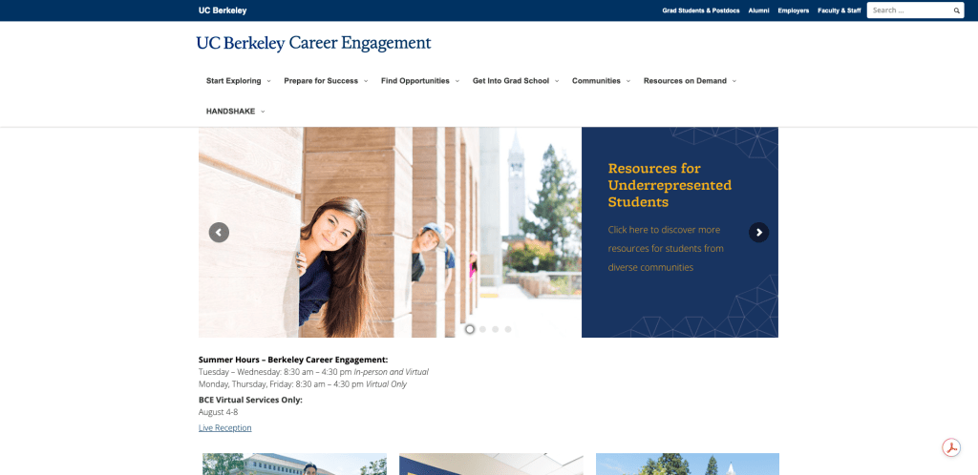Open the Grad Students & Postdocs link
This screenshot has width=978, height=475.
pos(700,10)
